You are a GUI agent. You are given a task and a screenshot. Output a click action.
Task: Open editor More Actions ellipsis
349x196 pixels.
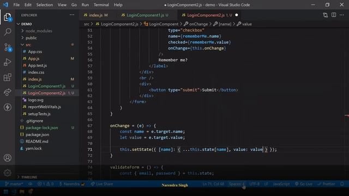coord(342,15)
